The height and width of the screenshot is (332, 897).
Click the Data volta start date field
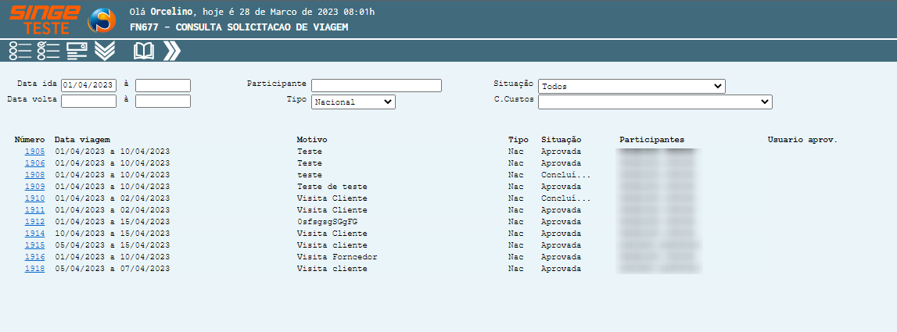(88, 101)
